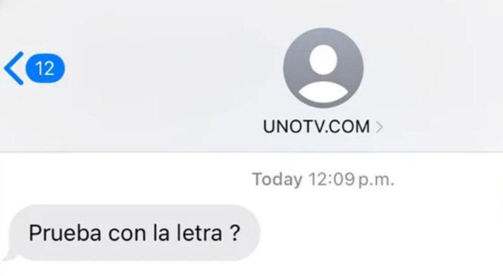Click the 'Today 12:09 p.m.' timestamp
Image resolution: width=503 pixels, height=276 pixels.
coord(323,179)
